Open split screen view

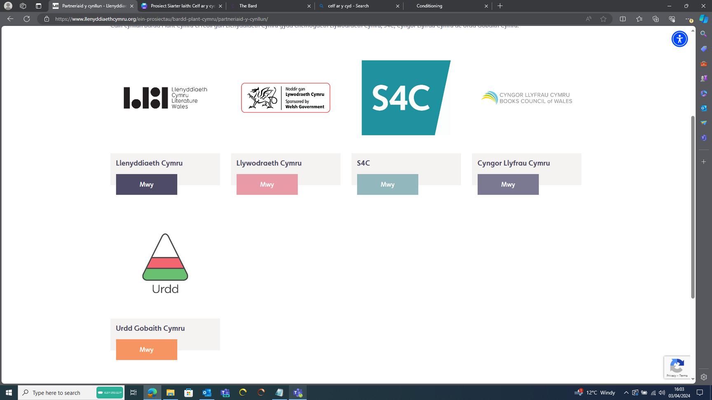[x=623, y=19]
